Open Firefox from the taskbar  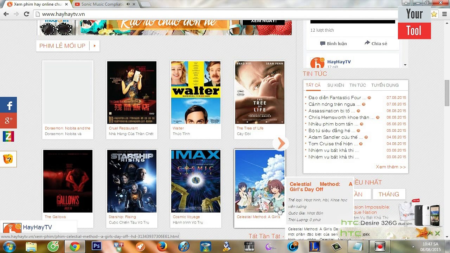pos(162,246)
